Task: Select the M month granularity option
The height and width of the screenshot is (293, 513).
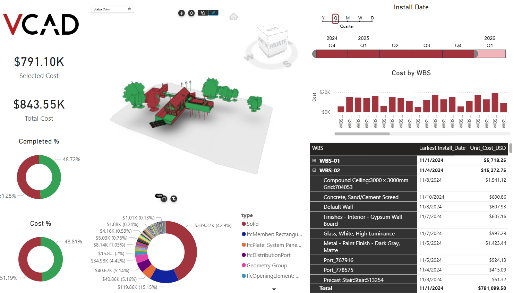Action: point(348,18)
